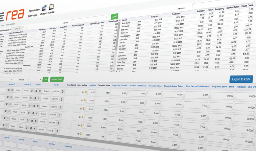Sort by Unpaid Leave Taken column header
The height and width of the screenshot is (151, 256).
(x=223, y=87)
